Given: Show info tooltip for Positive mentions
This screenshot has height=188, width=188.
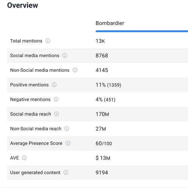Looking at the screenshot, I should [54, 85].
